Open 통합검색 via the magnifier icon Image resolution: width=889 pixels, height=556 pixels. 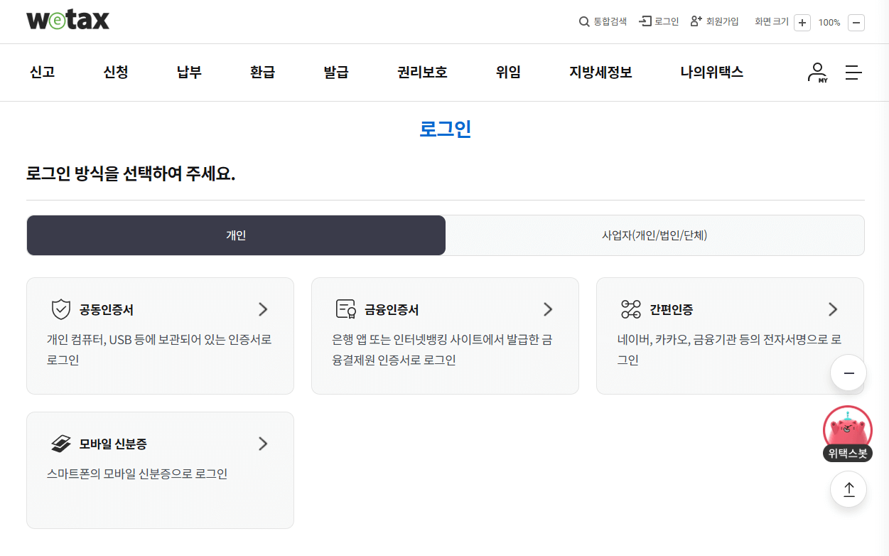point(583,21)
